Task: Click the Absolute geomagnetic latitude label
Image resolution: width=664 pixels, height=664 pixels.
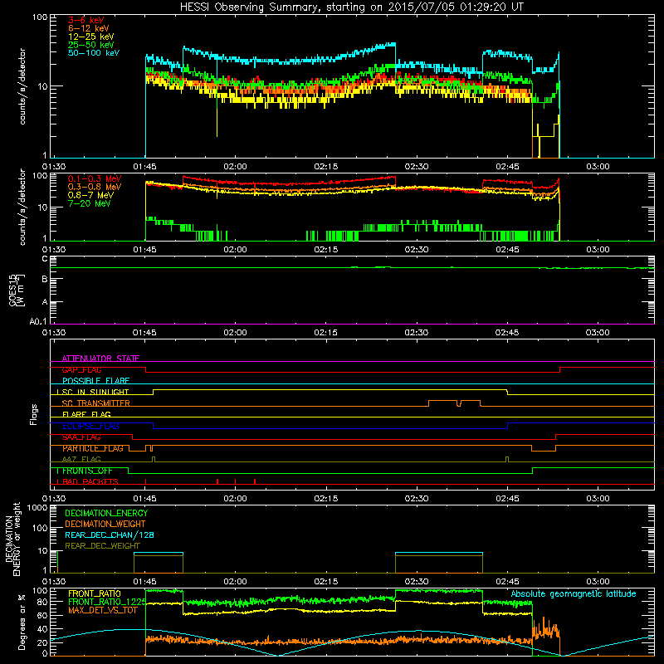Action: tap(574, 594)
